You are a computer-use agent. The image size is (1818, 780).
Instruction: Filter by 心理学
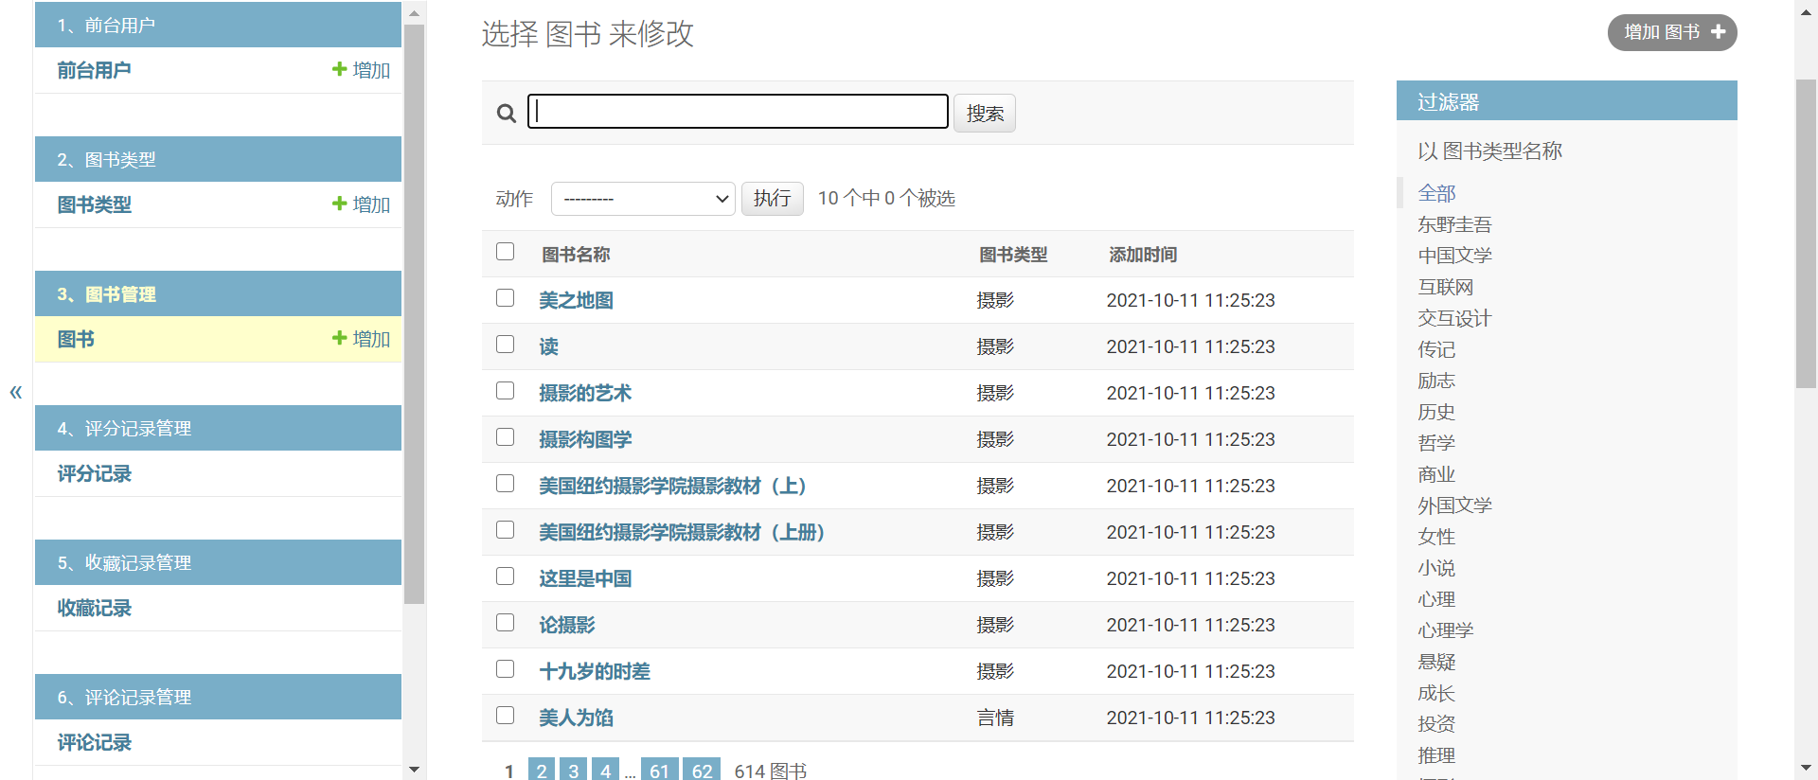pos(1445,630)
